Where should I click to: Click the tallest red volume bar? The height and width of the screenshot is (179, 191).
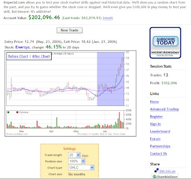click(x=119, y=120)
